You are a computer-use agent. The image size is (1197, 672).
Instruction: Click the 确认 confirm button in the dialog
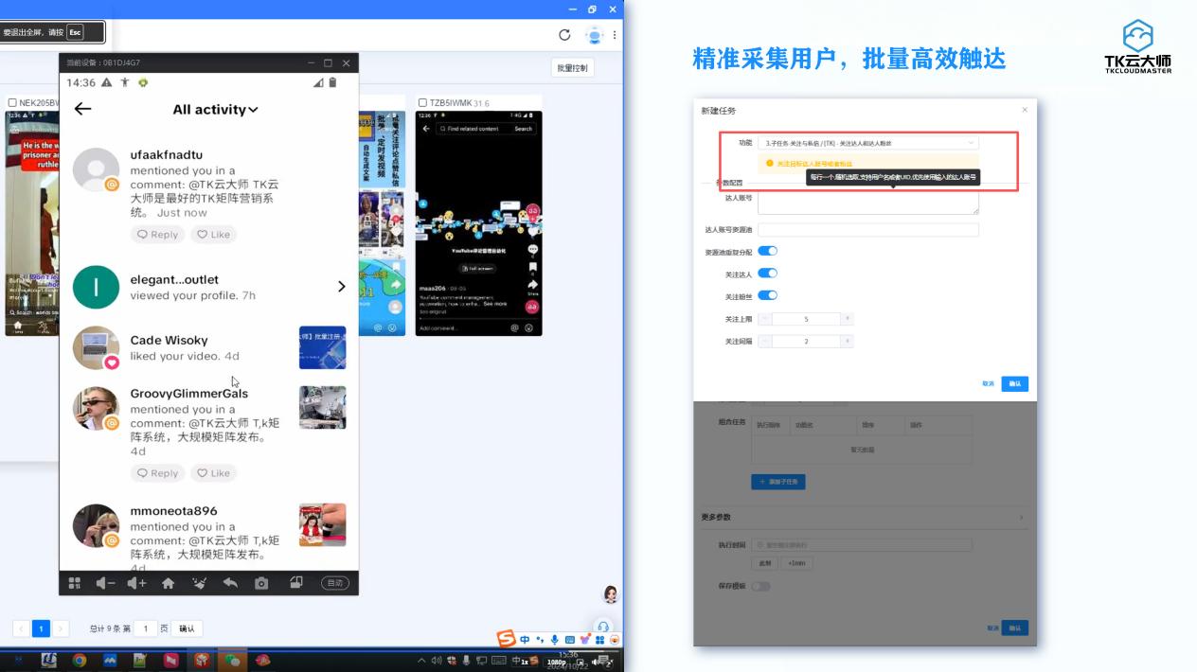coord(1014,383)
